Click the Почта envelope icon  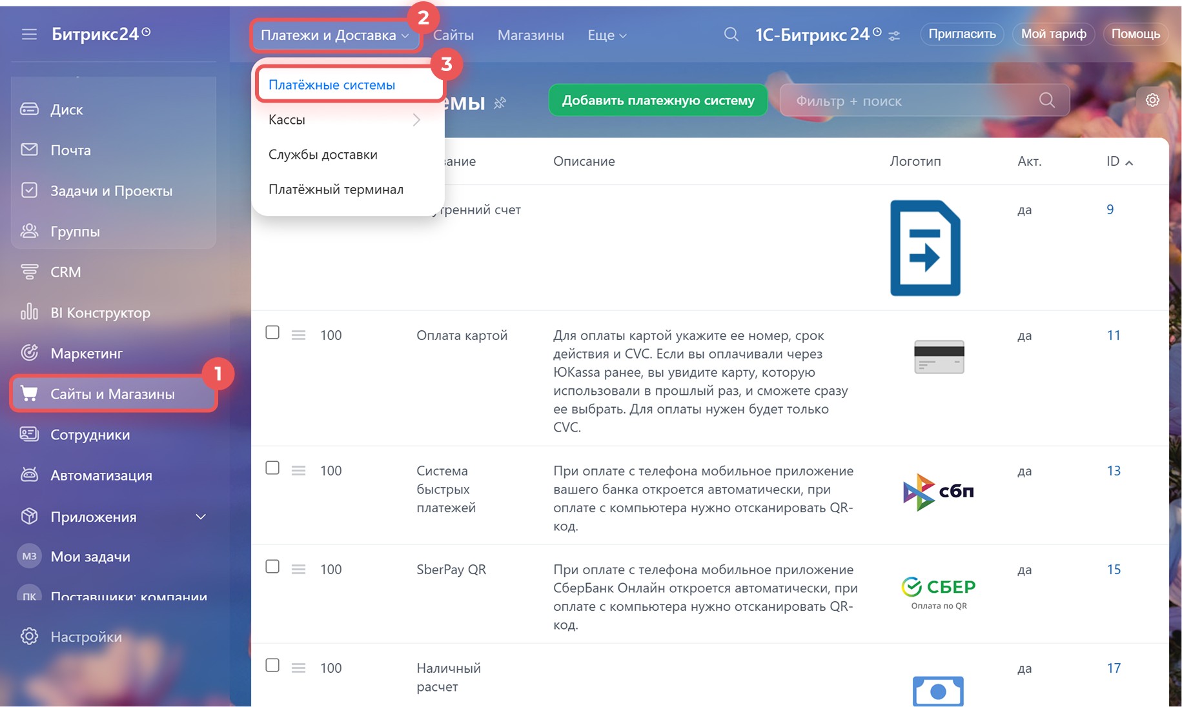[x=29, y=150]
